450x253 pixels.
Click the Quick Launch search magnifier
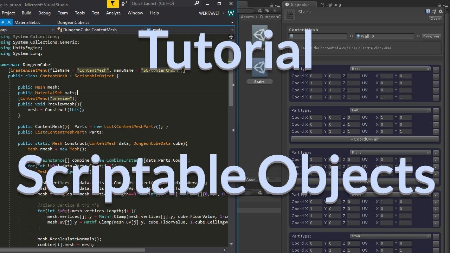pyautogui.click(x=197, y=4)
